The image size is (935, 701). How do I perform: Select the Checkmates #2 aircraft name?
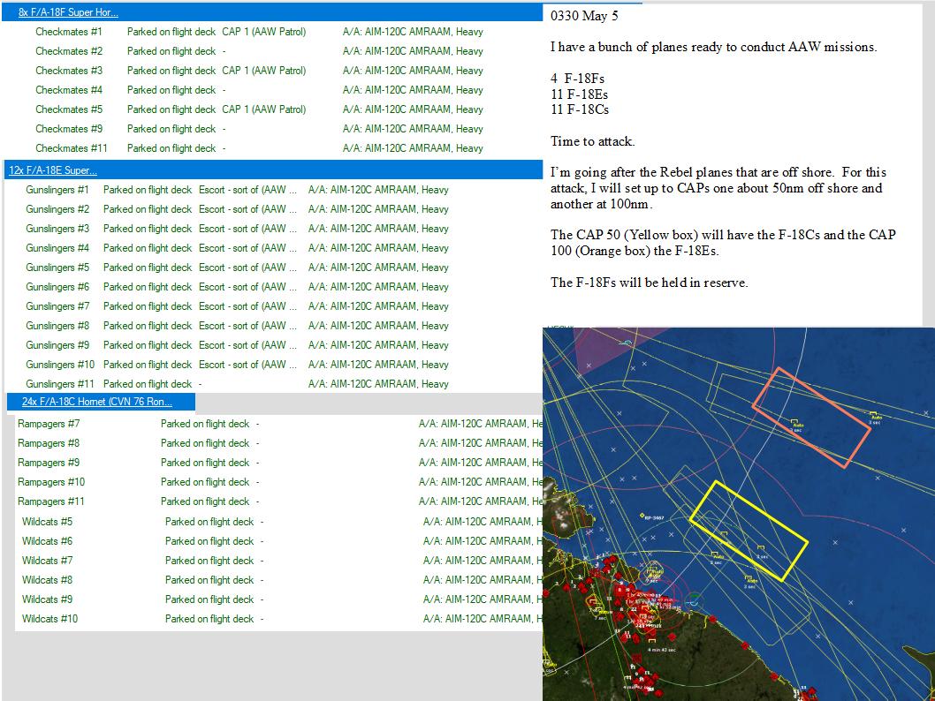[69, 51]
